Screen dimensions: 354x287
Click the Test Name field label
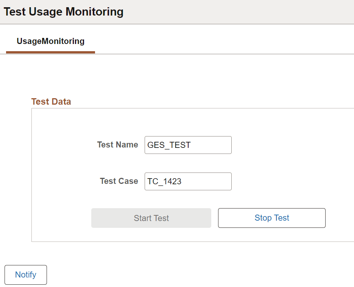[117, 145]
